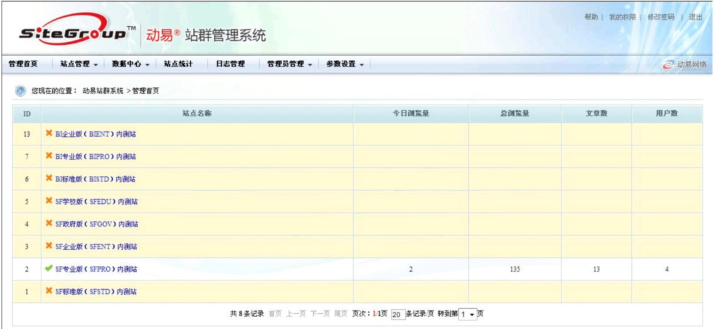Click the red X icon beside BI专业版 (BIPRO)
Image resolution: width=714 pixels, height=329 pixels.
coord(49,155)
